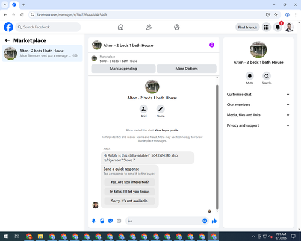The height and width of the screenshot is (241, 301).
Task: Click the listing thumbnail beside $800 price
Action: point(94,58)
